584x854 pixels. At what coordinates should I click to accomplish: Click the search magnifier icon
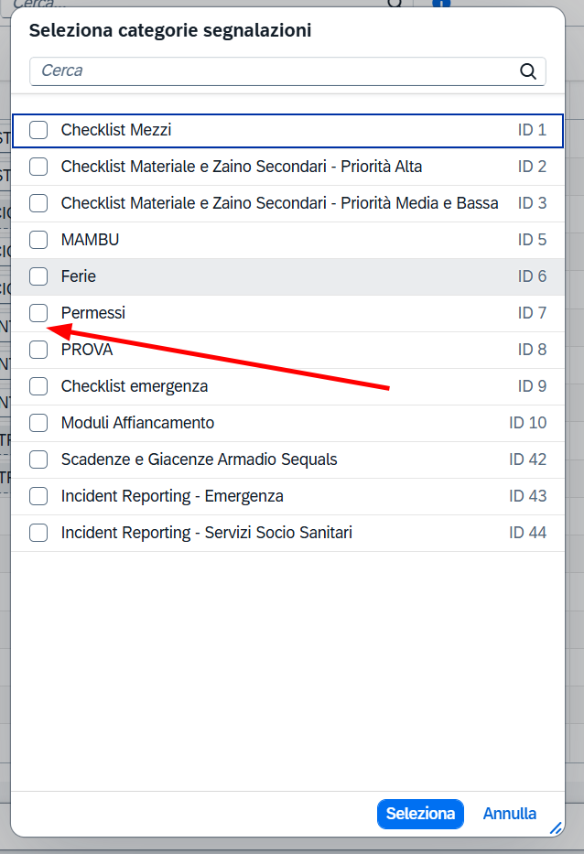(x=527, y=71)
